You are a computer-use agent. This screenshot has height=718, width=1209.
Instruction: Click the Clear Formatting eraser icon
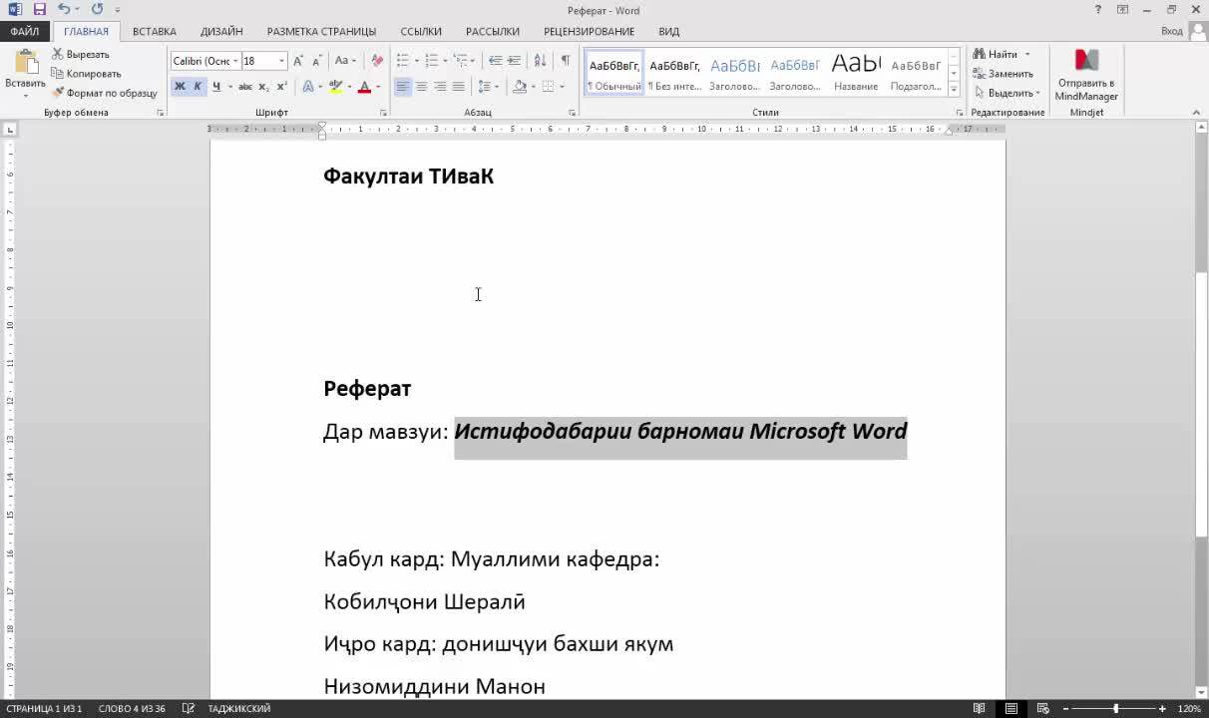(377, 61)
